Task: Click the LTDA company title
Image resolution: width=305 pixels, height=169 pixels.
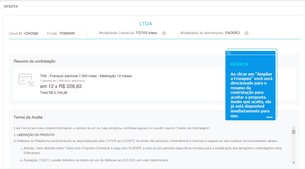Action: (146, 24)
